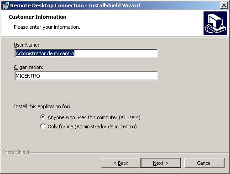Click the highlighted 'Administrador de mi centro' text

[45, 53]
